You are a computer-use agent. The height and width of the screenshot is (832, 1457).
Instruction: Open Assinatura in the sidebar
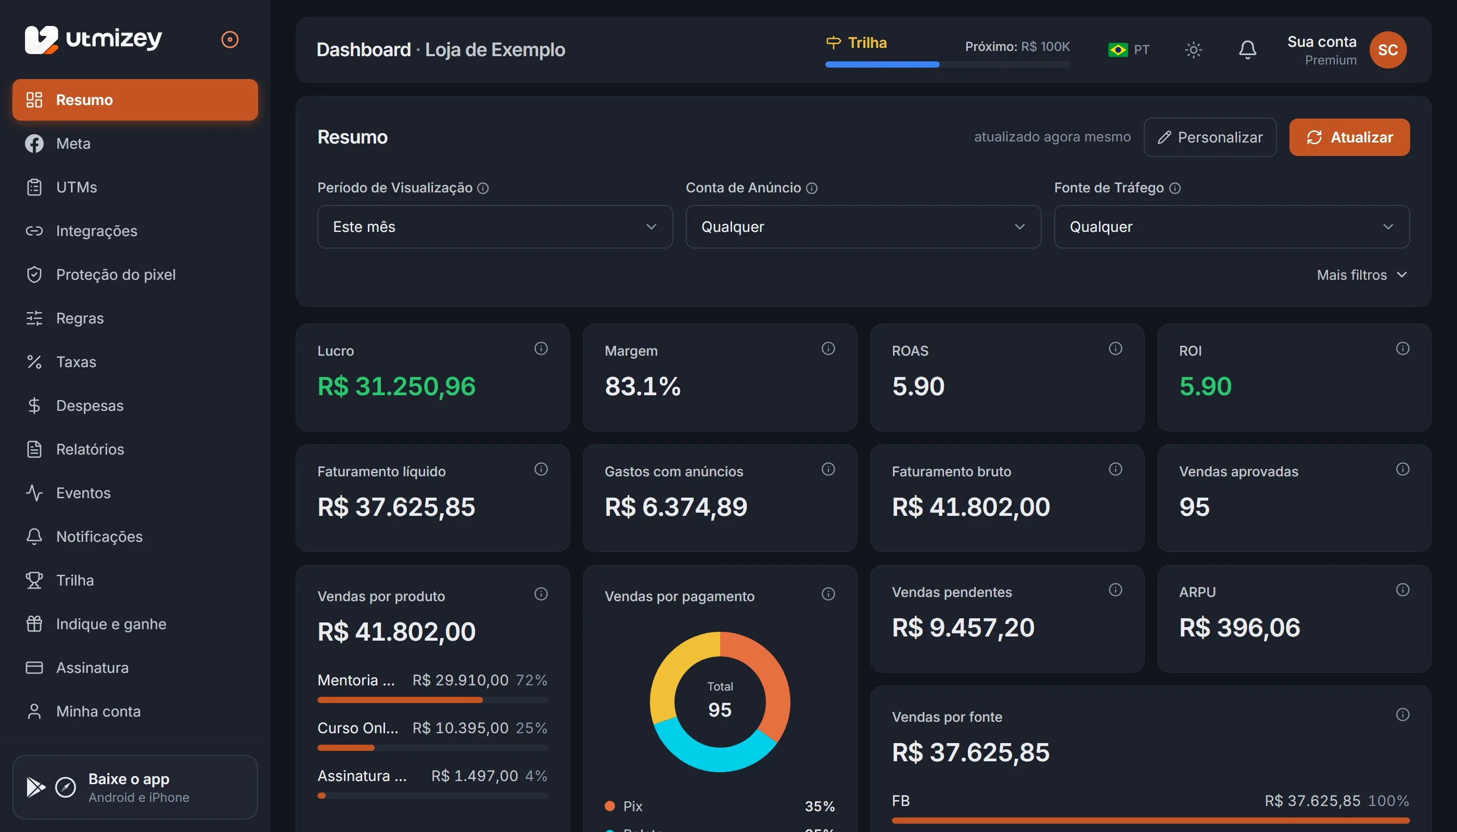click(x=135, y=668)
